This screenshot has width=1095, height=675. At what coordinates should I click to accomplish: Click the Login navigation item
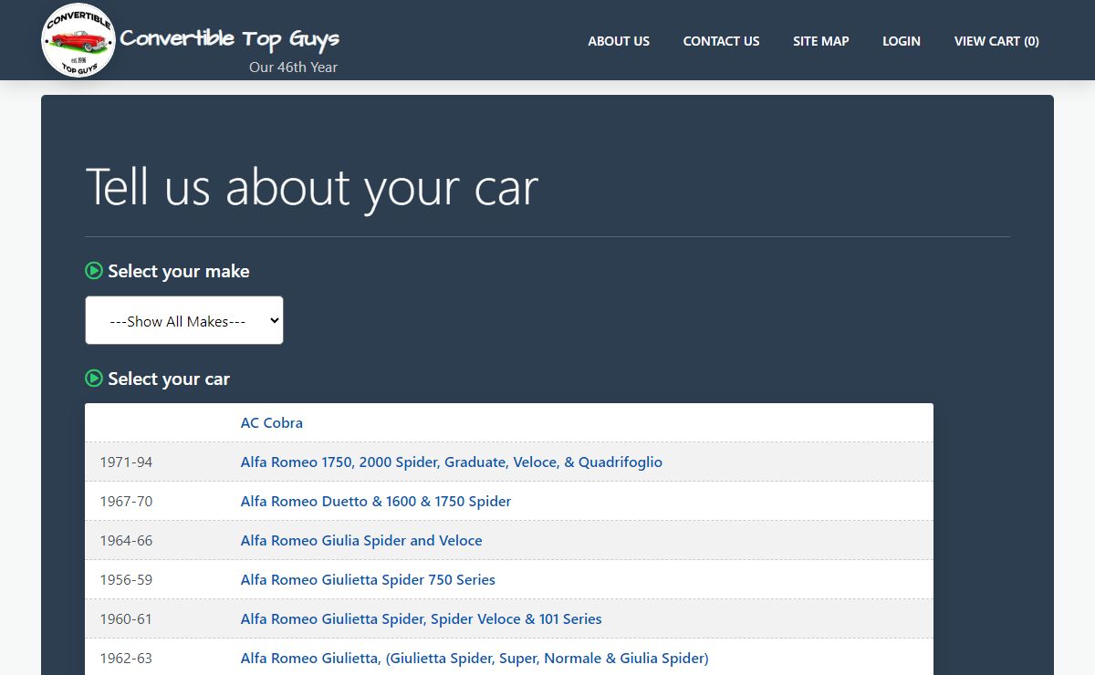click(902, 41)
